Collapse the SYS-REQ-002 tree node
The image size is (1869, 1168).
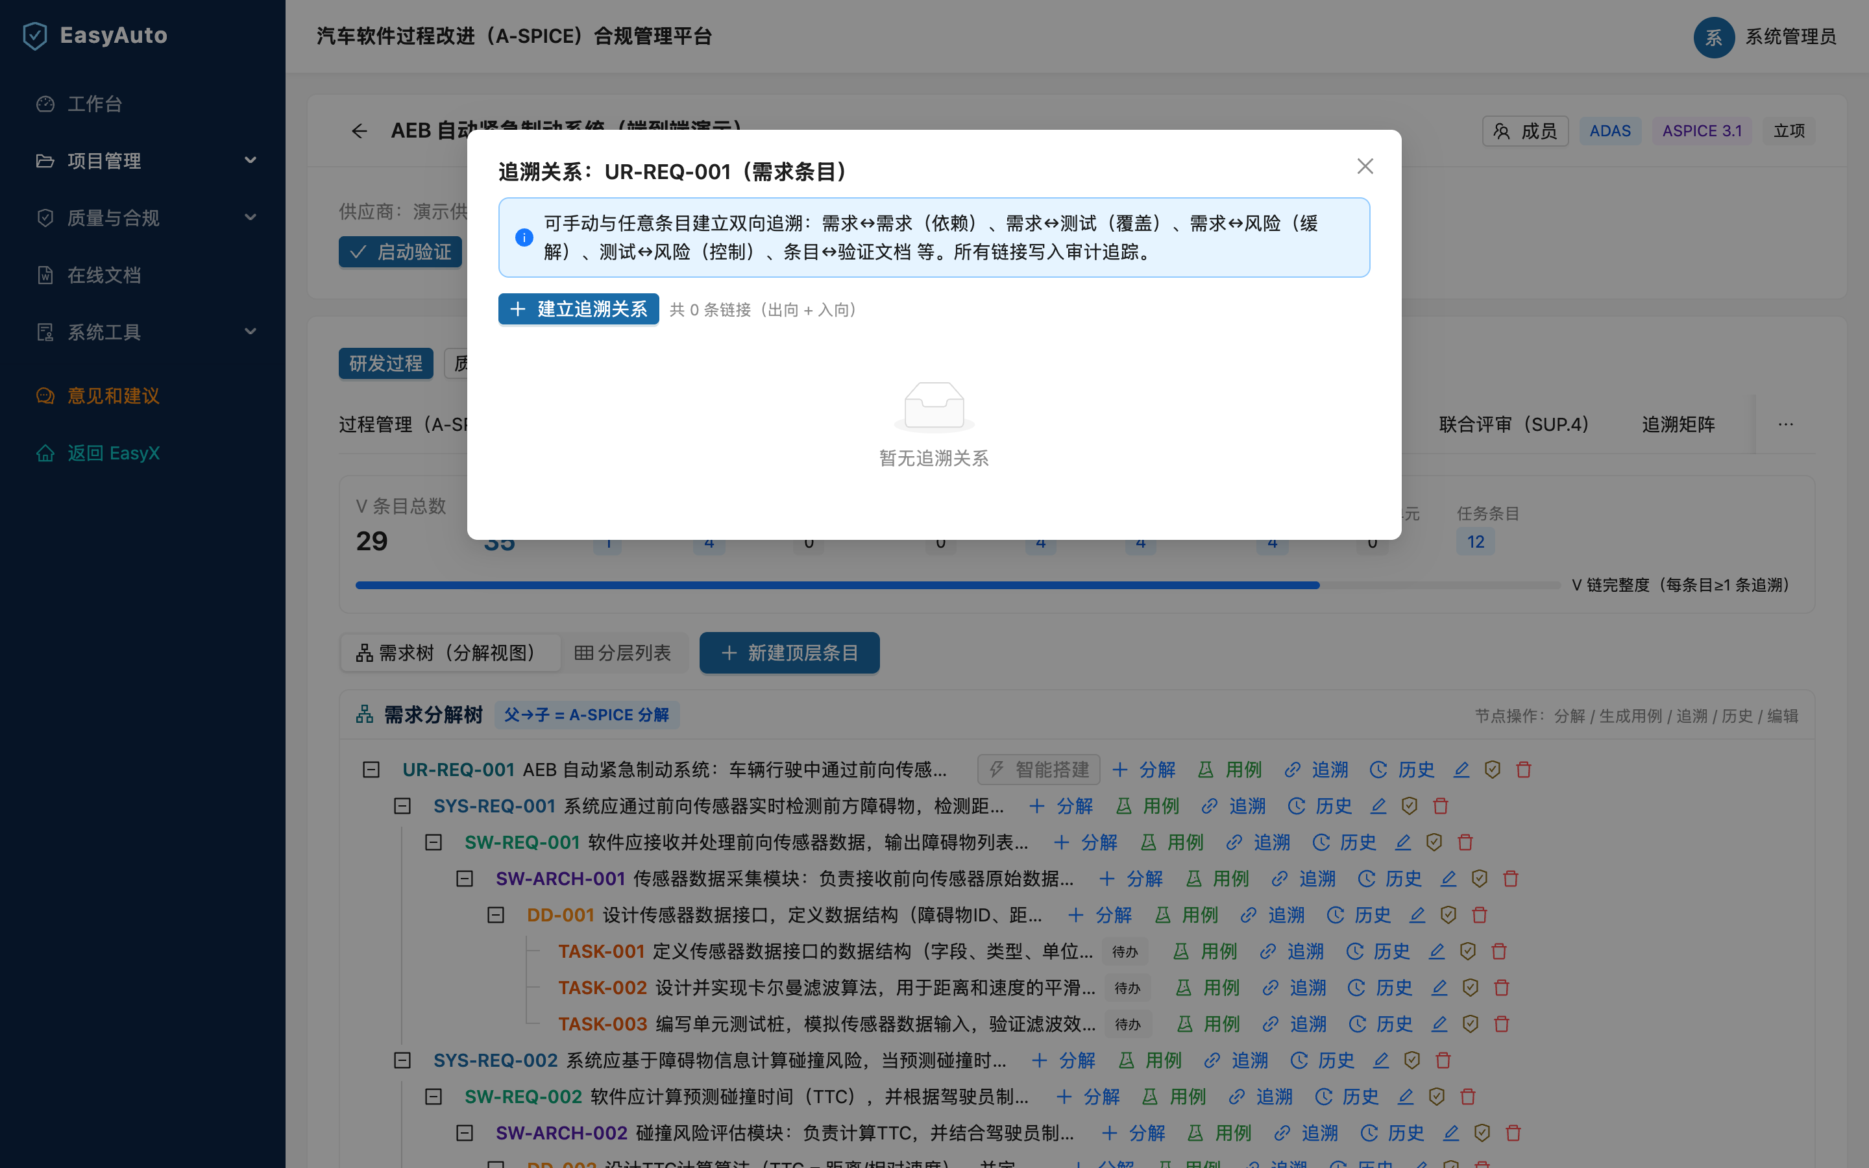tap(402, 1060)
